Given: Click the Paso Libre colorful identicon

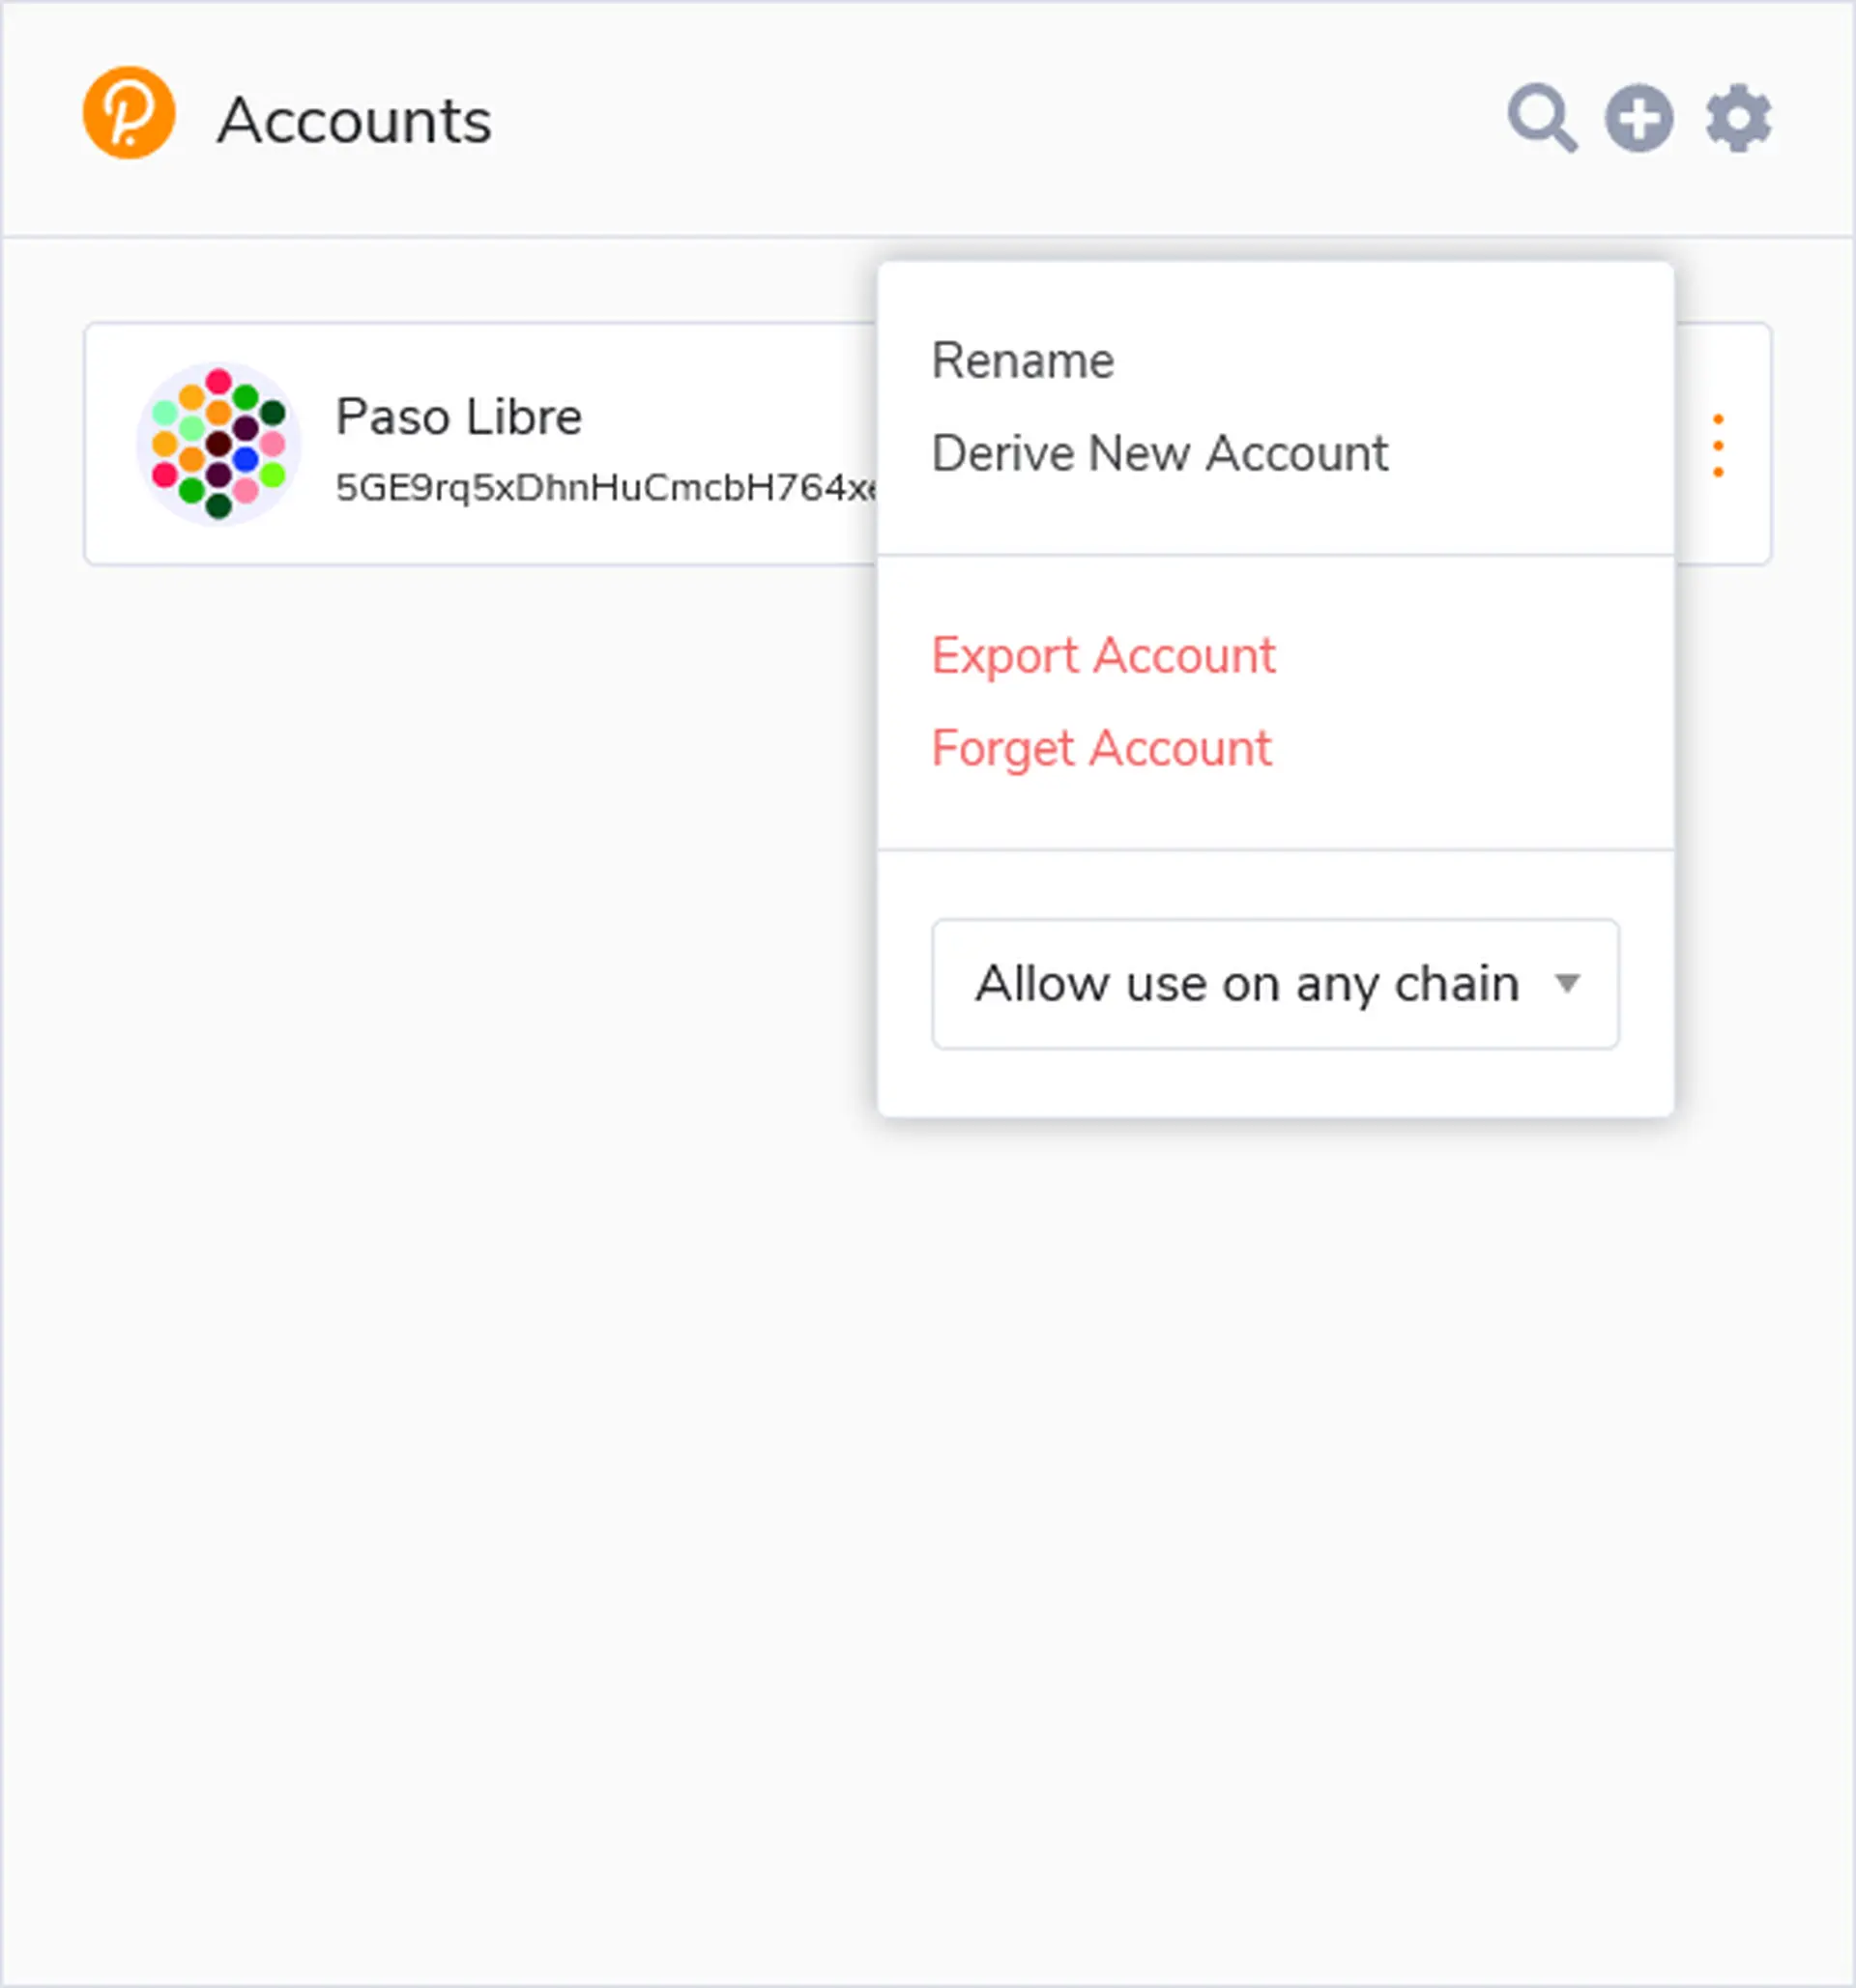Looking at the screenshot, I should coord(218,444).
